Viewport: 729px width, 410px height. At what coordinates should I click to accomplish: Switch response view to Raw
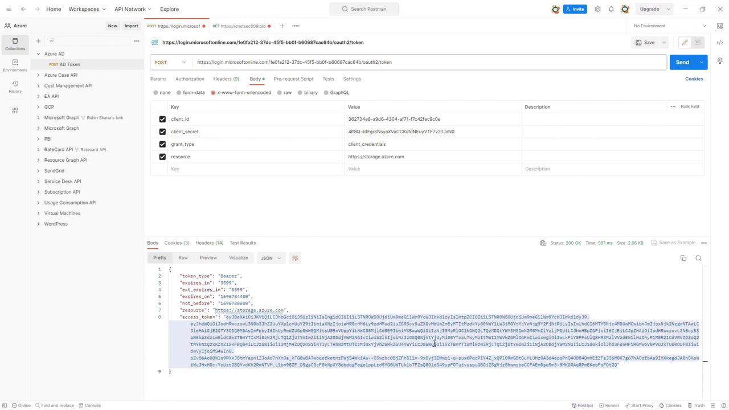click(x=183, y=258)
